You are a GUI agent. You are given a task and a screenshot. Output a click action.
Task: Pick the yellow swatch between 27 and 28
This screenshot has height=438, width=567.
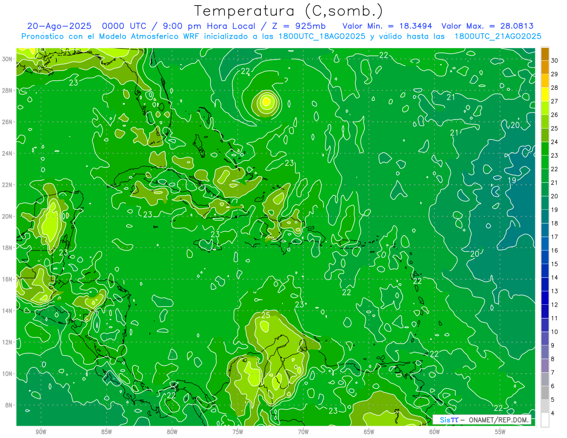click(545, 94)
